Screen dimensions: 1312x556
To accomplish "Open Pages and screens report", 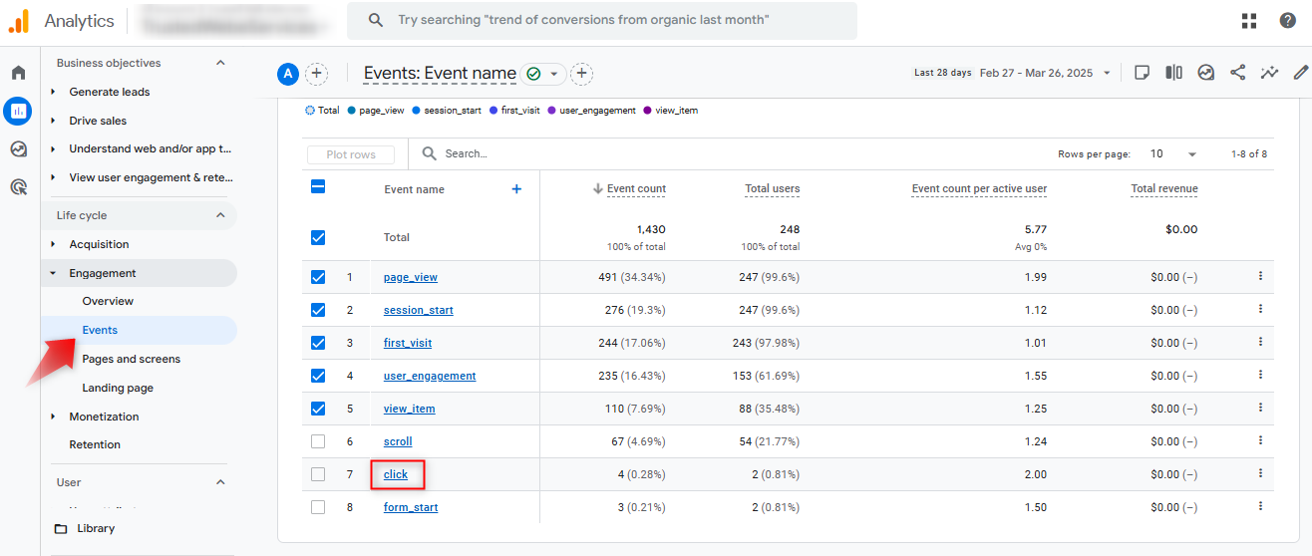I will click(132, 359).
